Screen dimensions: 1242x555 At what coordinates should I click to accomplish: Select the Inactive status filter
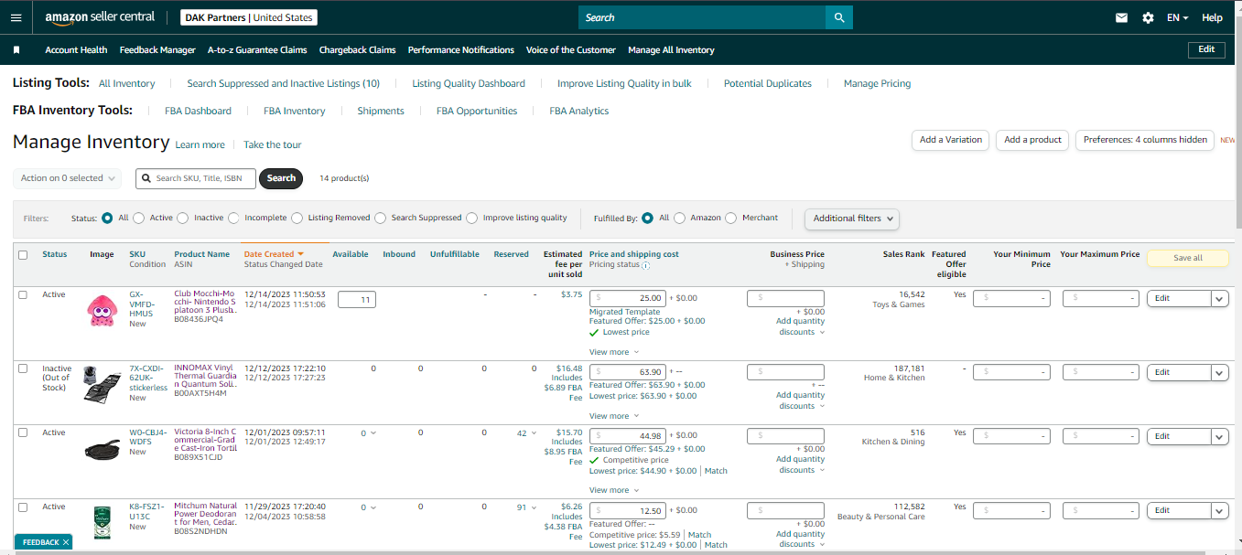183,218
